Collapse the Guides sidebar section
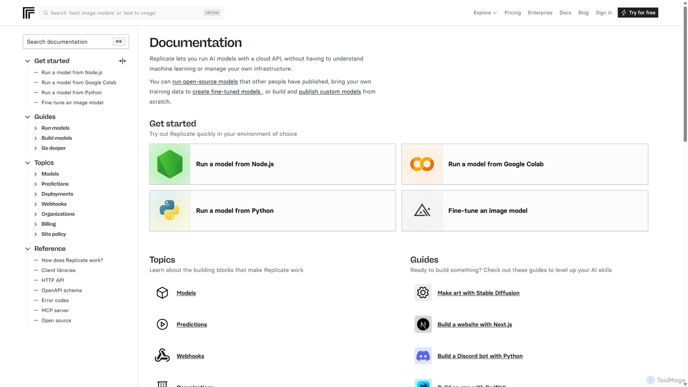Image resolution: width=688 pixels, height=387 pixels. tap(27, 117)
